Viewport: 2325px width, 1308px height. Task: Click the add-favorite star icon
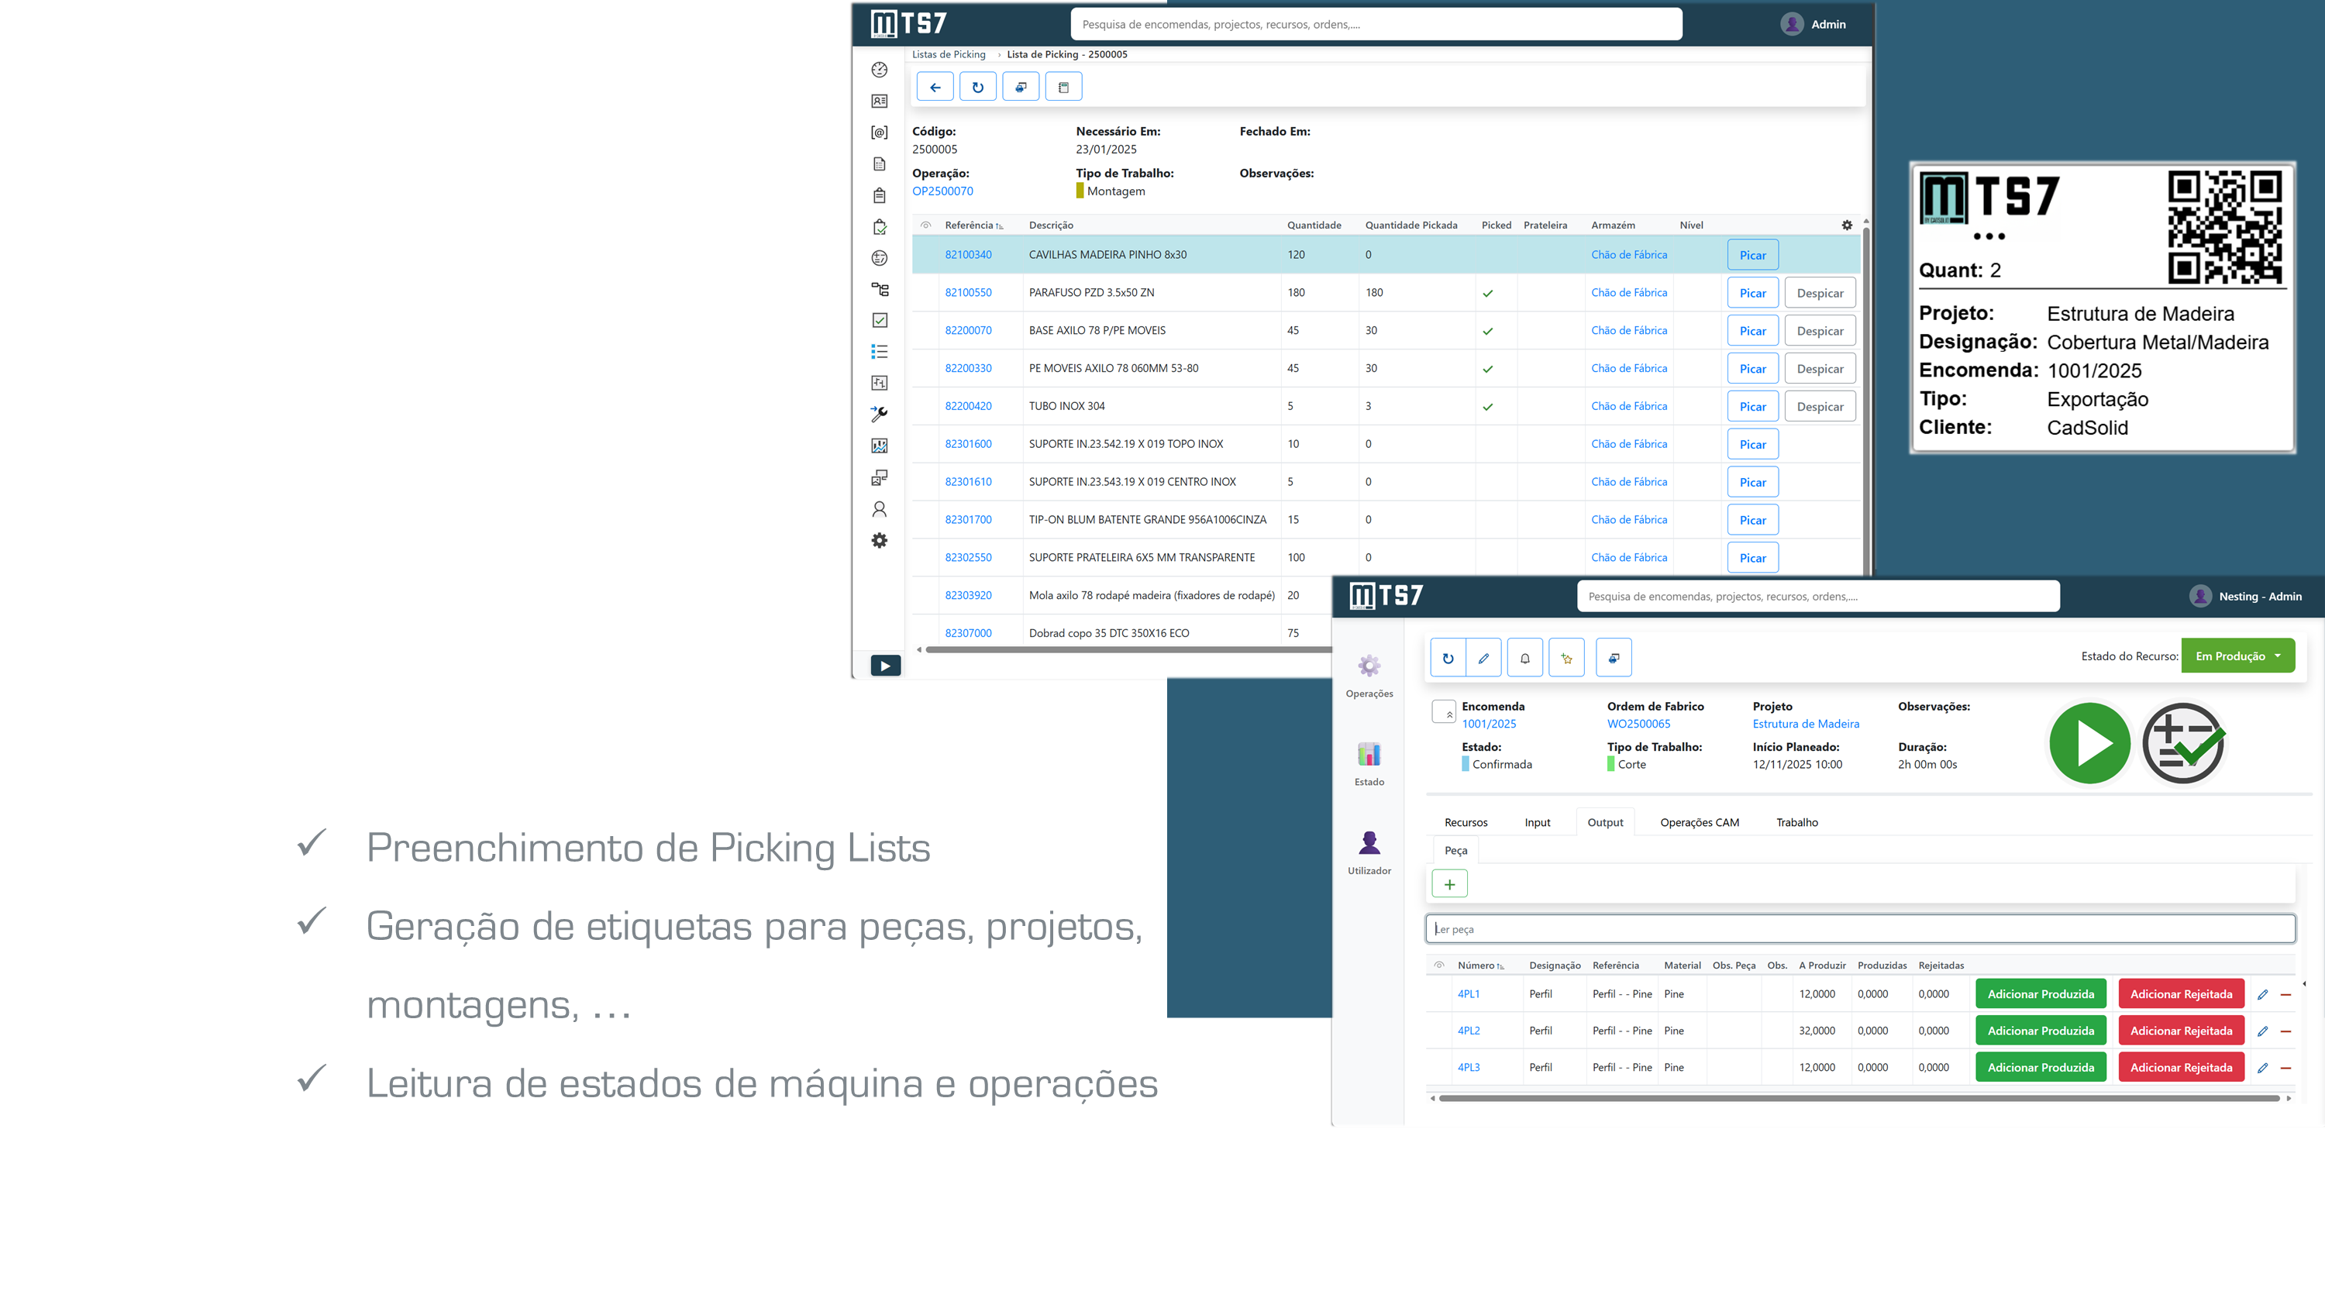point(1567,657)
